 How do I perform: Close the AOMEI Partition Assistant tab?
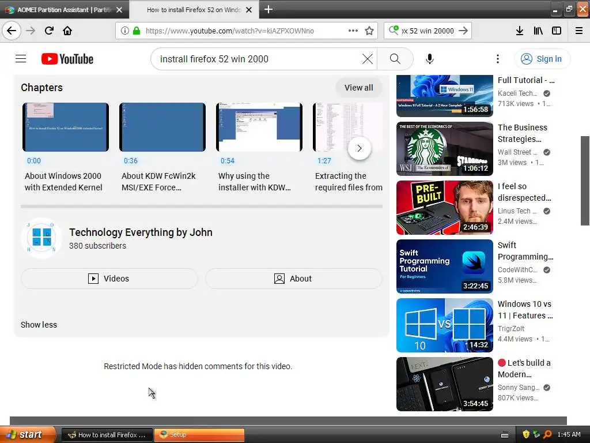(x=119, y=10)
